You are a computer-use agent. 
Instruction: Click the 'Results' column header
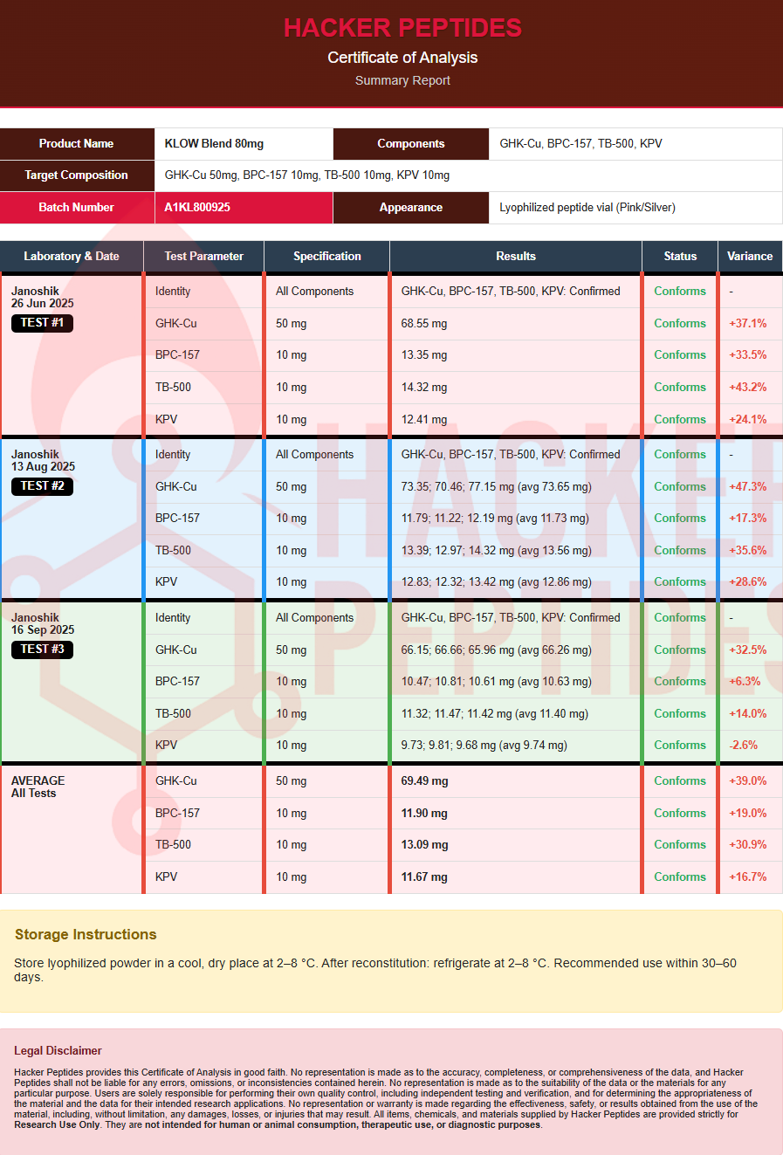[516, 257]
